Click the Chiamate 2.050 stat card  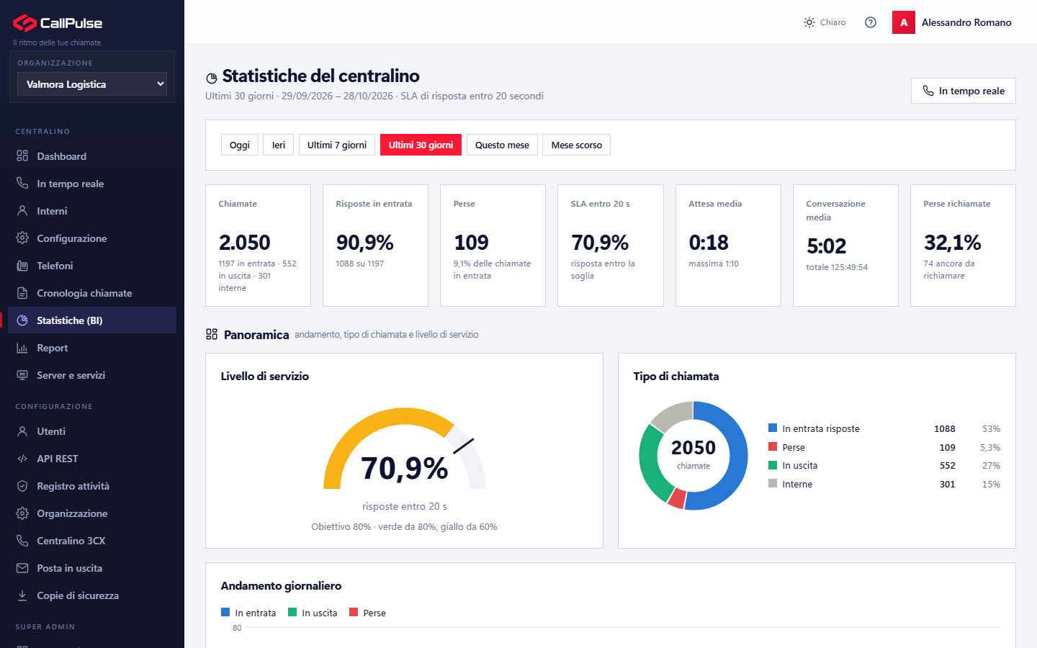coord(258,246)
